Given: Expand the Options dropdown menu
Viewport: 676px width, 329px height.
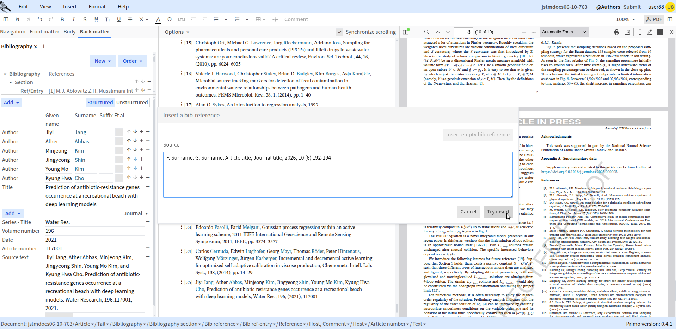Looking at the screenshot, I should 177,32.
